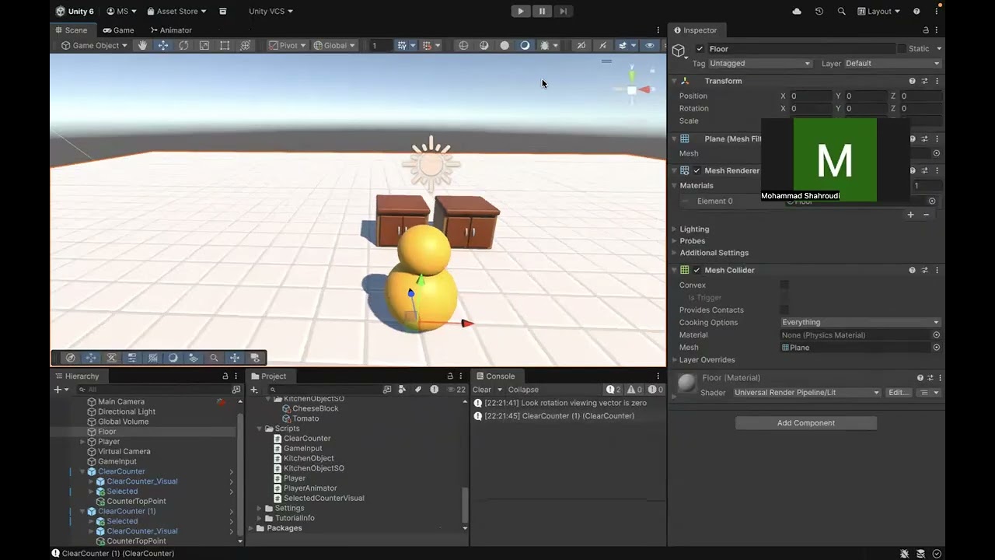
Task: Toggle Scene visibility eye icon in toolbar
Action: (650, 45)
